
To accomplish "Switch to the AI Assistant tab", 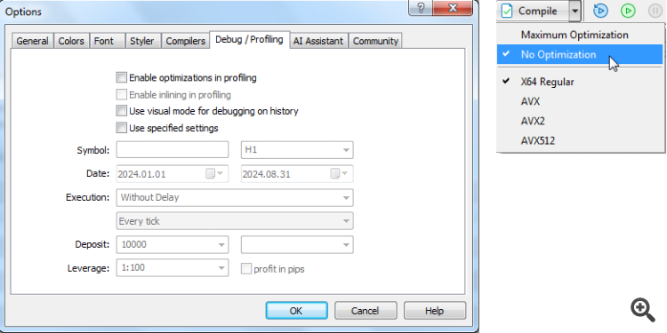I will point(318,41).
